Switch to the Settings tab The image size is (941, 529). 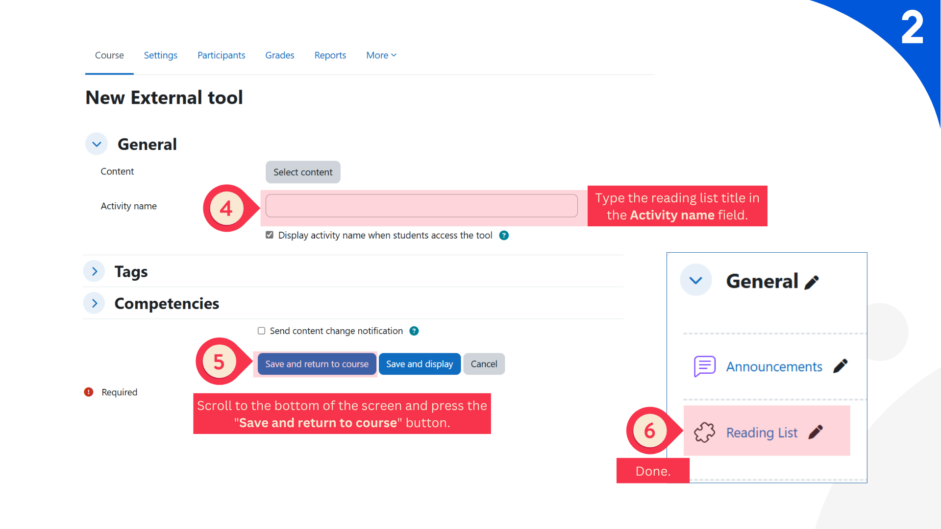pyautogui.click(x=160, y=55)
